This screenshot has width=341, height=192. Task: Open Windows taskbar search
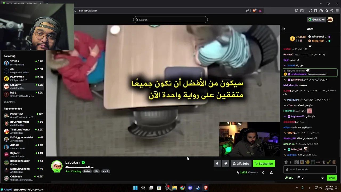[143, 188]
